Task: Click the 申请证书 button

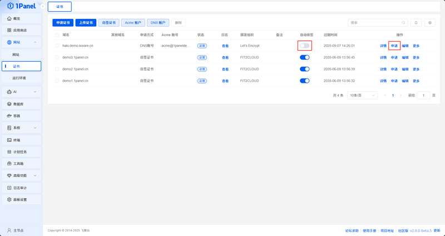Action: tap(63, 23)
